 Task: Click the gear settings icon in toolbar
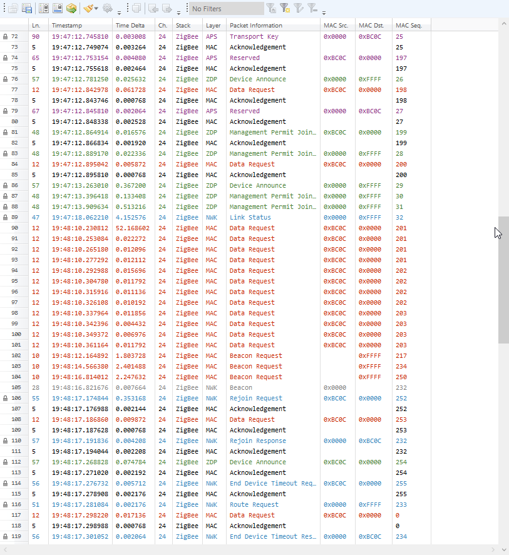tap(107, 8)
